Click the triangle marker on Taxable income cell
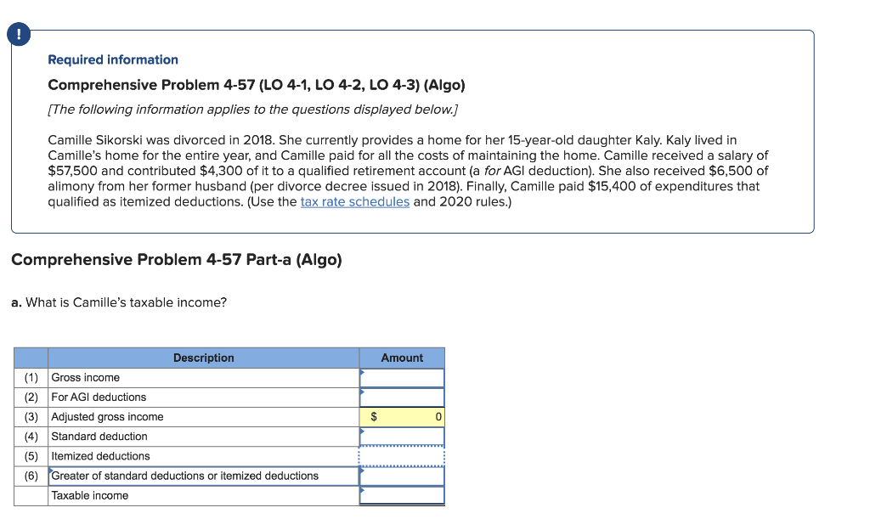The image size is (870, 530). [364, 488]
